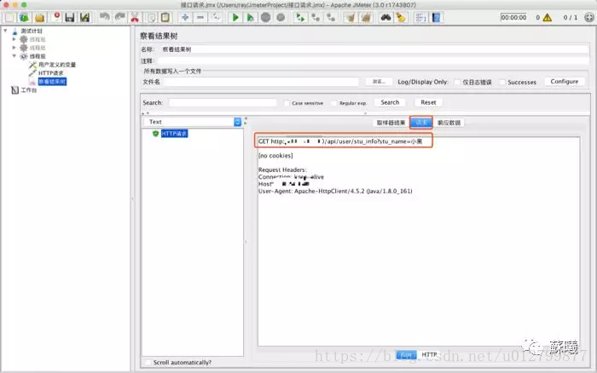This screenshot has width=597, height=373.
Task: Click the Reset Search icon
Action: pos(401,18)
